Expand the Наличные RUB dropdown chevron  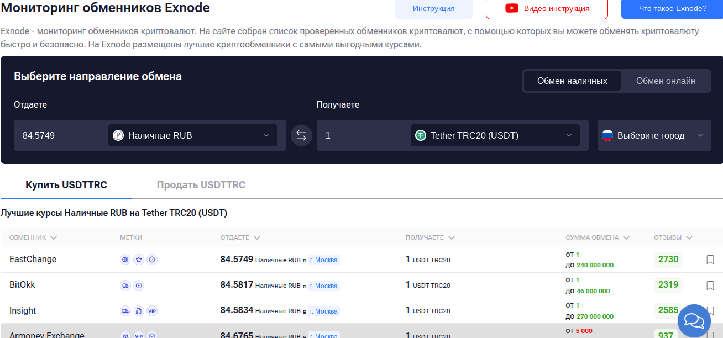point(266,135)
